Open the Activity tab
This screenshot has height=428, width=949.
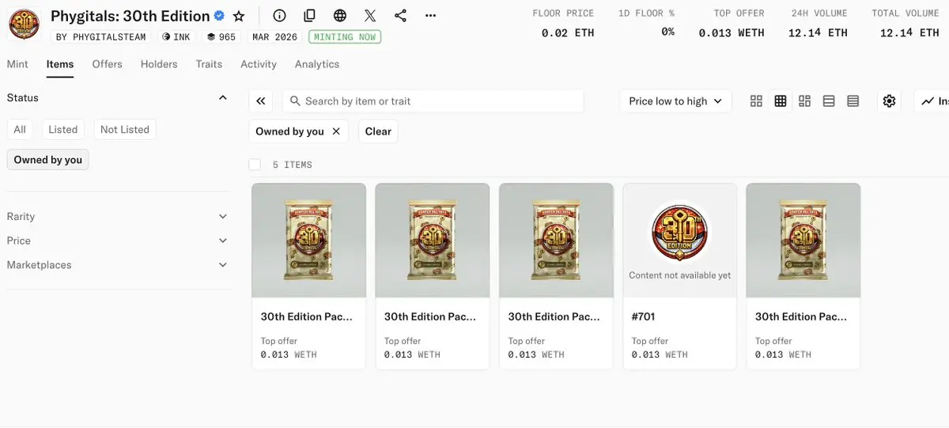[x=259, y=64]
